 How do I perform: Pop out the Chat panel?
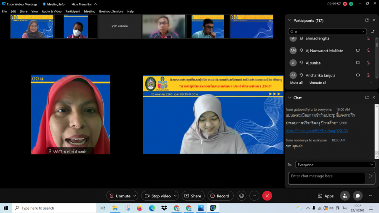pos(367,98)
